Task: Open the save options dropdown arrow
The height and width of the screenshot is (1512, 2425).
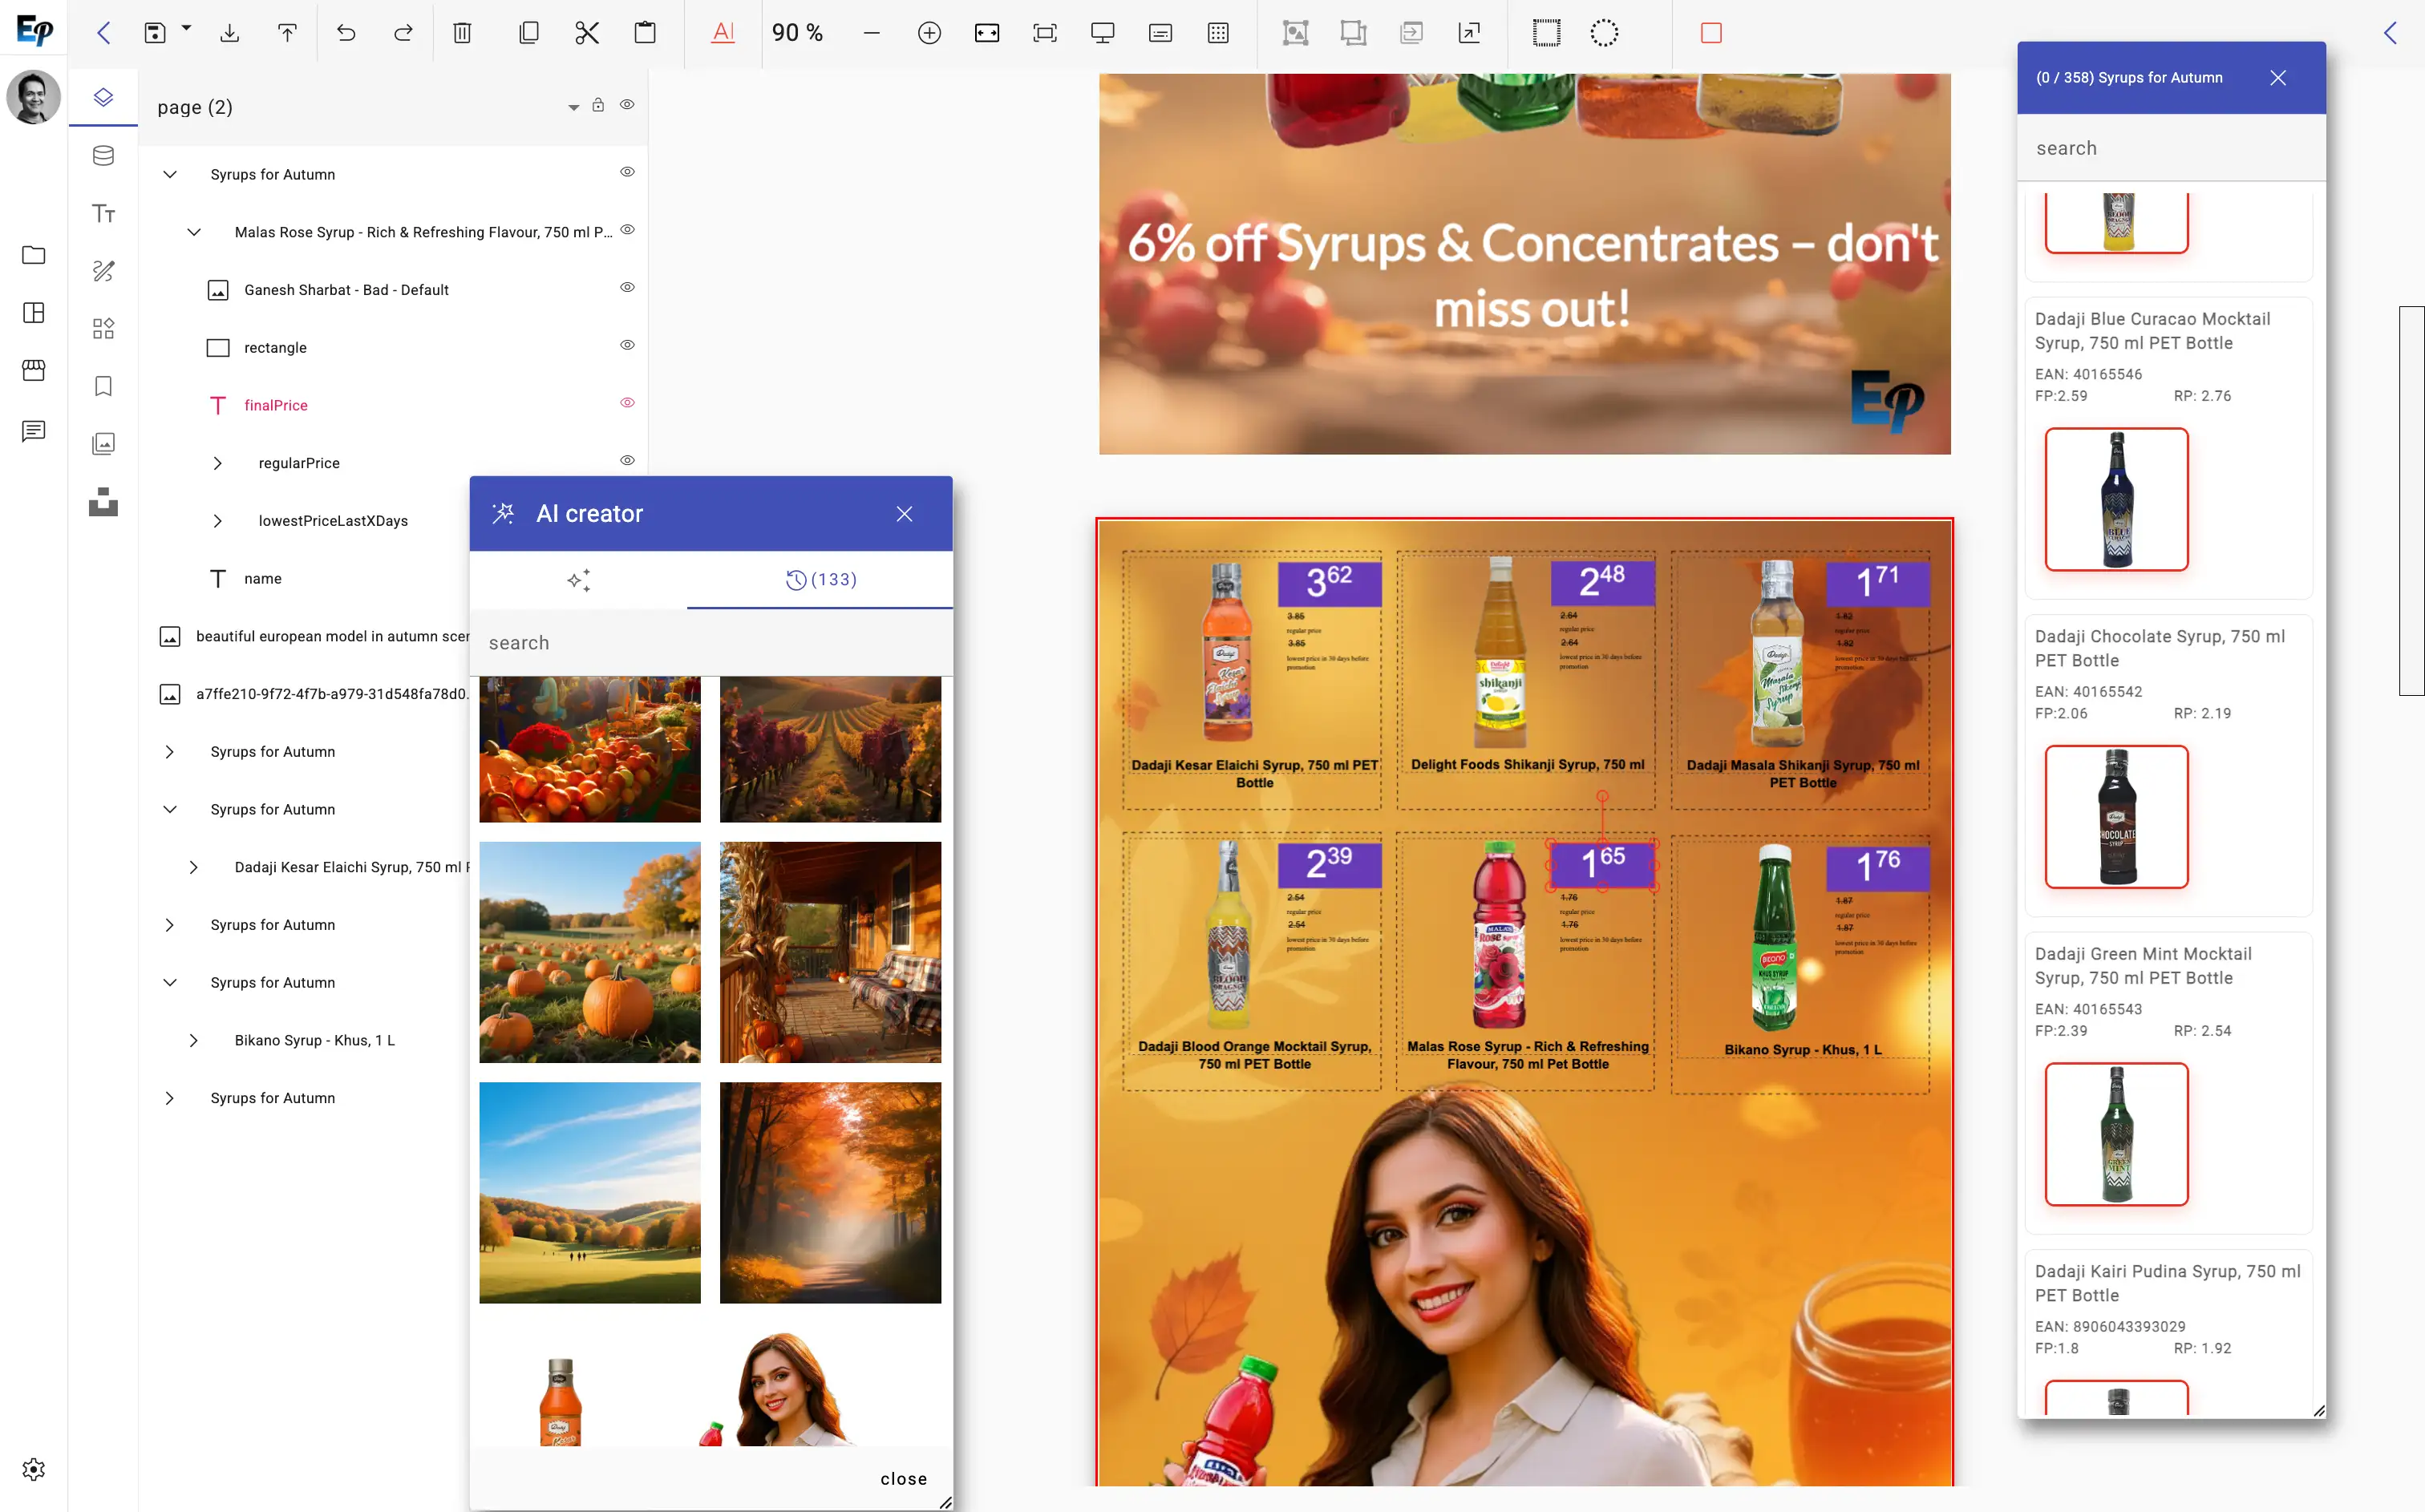Action: [185, 32]
